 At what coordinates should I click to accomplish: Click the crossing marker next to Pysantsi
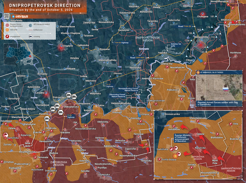click(47, 119)
